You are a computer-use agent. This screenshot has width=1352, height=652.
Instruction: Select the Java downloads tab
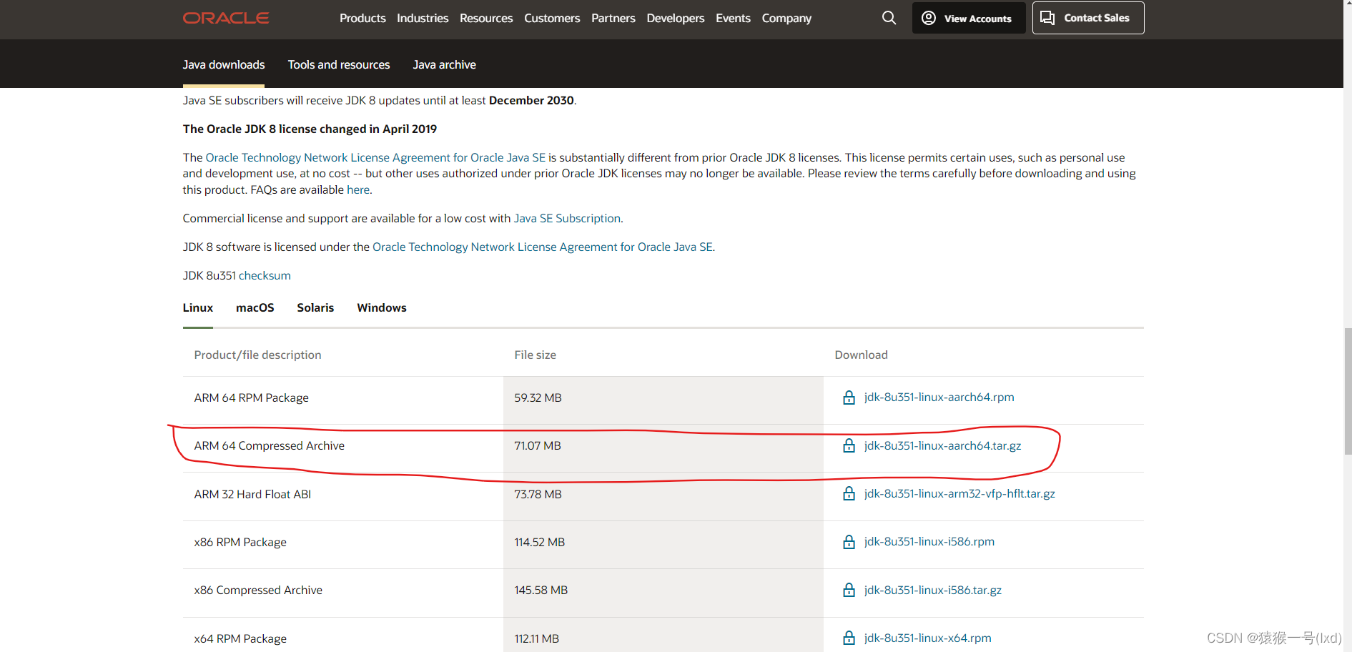point(224,64)
